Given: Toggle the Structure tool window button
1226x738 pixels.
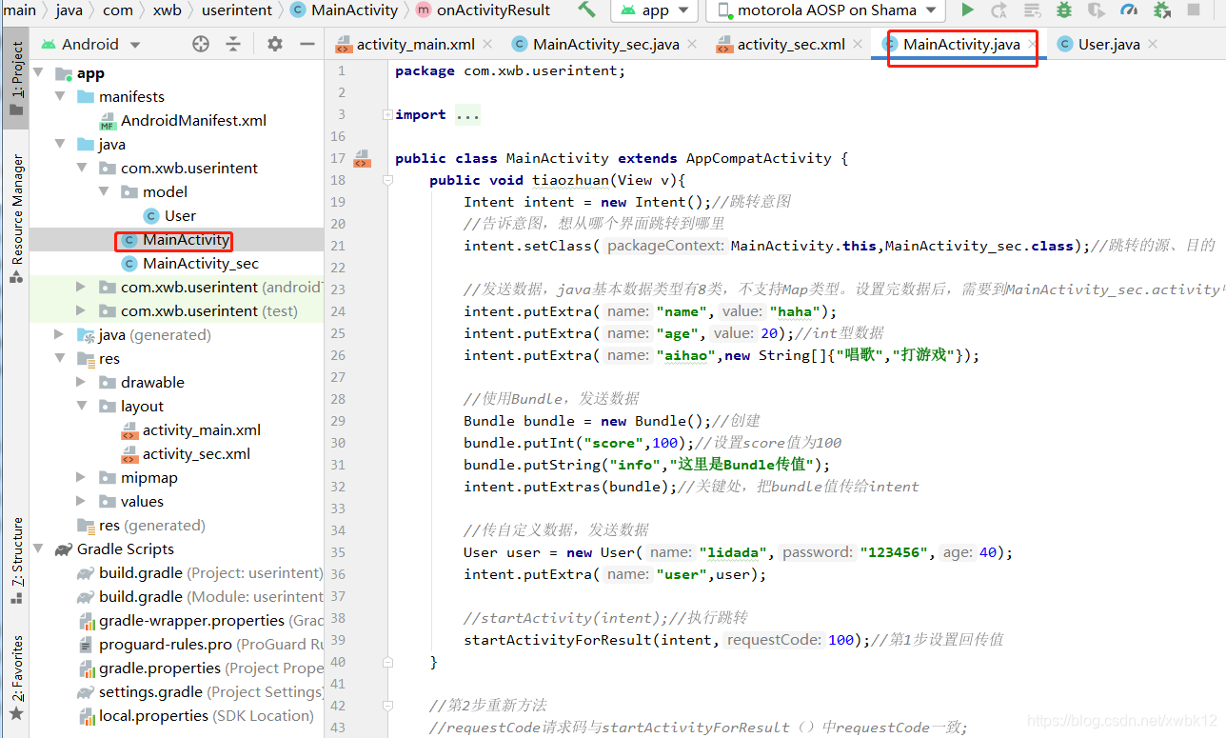Looking at the screenshot, I should [x=15, y=562].
